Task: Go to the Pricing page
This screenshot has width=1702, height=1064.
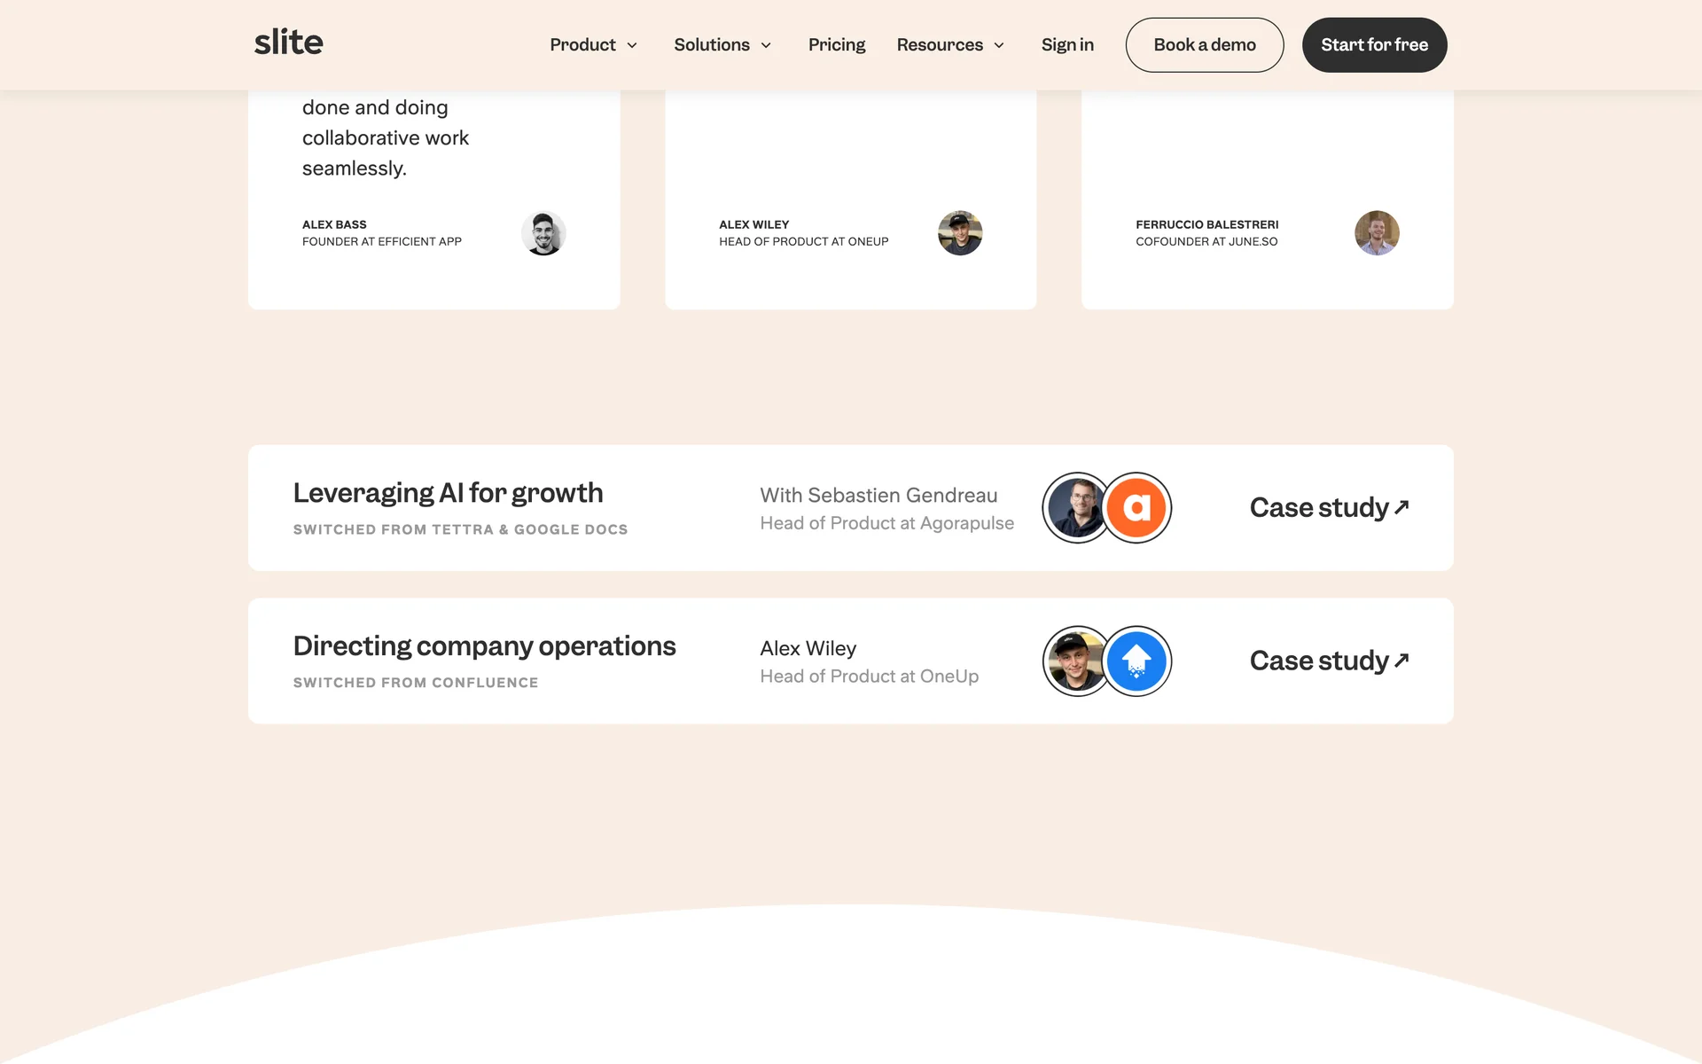Action: coord(836,45)
